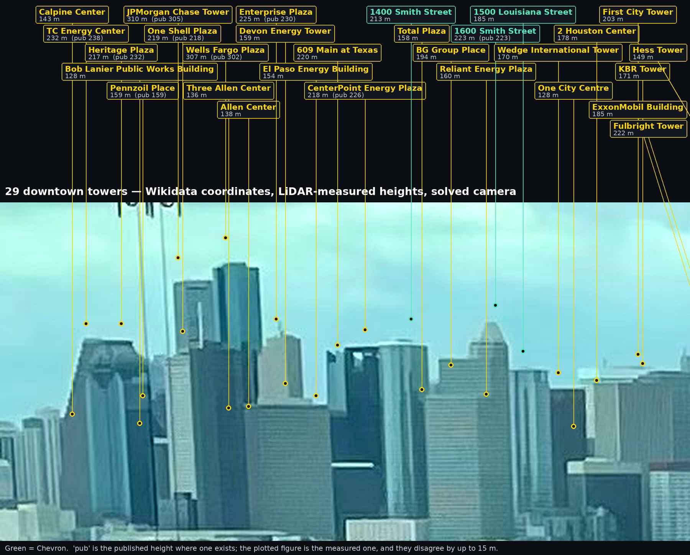This screenshot has width=690, height=555.
Task: Click the CenterPoint Energy Plaza label
Action: pyautogui.click(x=365, y=91)
